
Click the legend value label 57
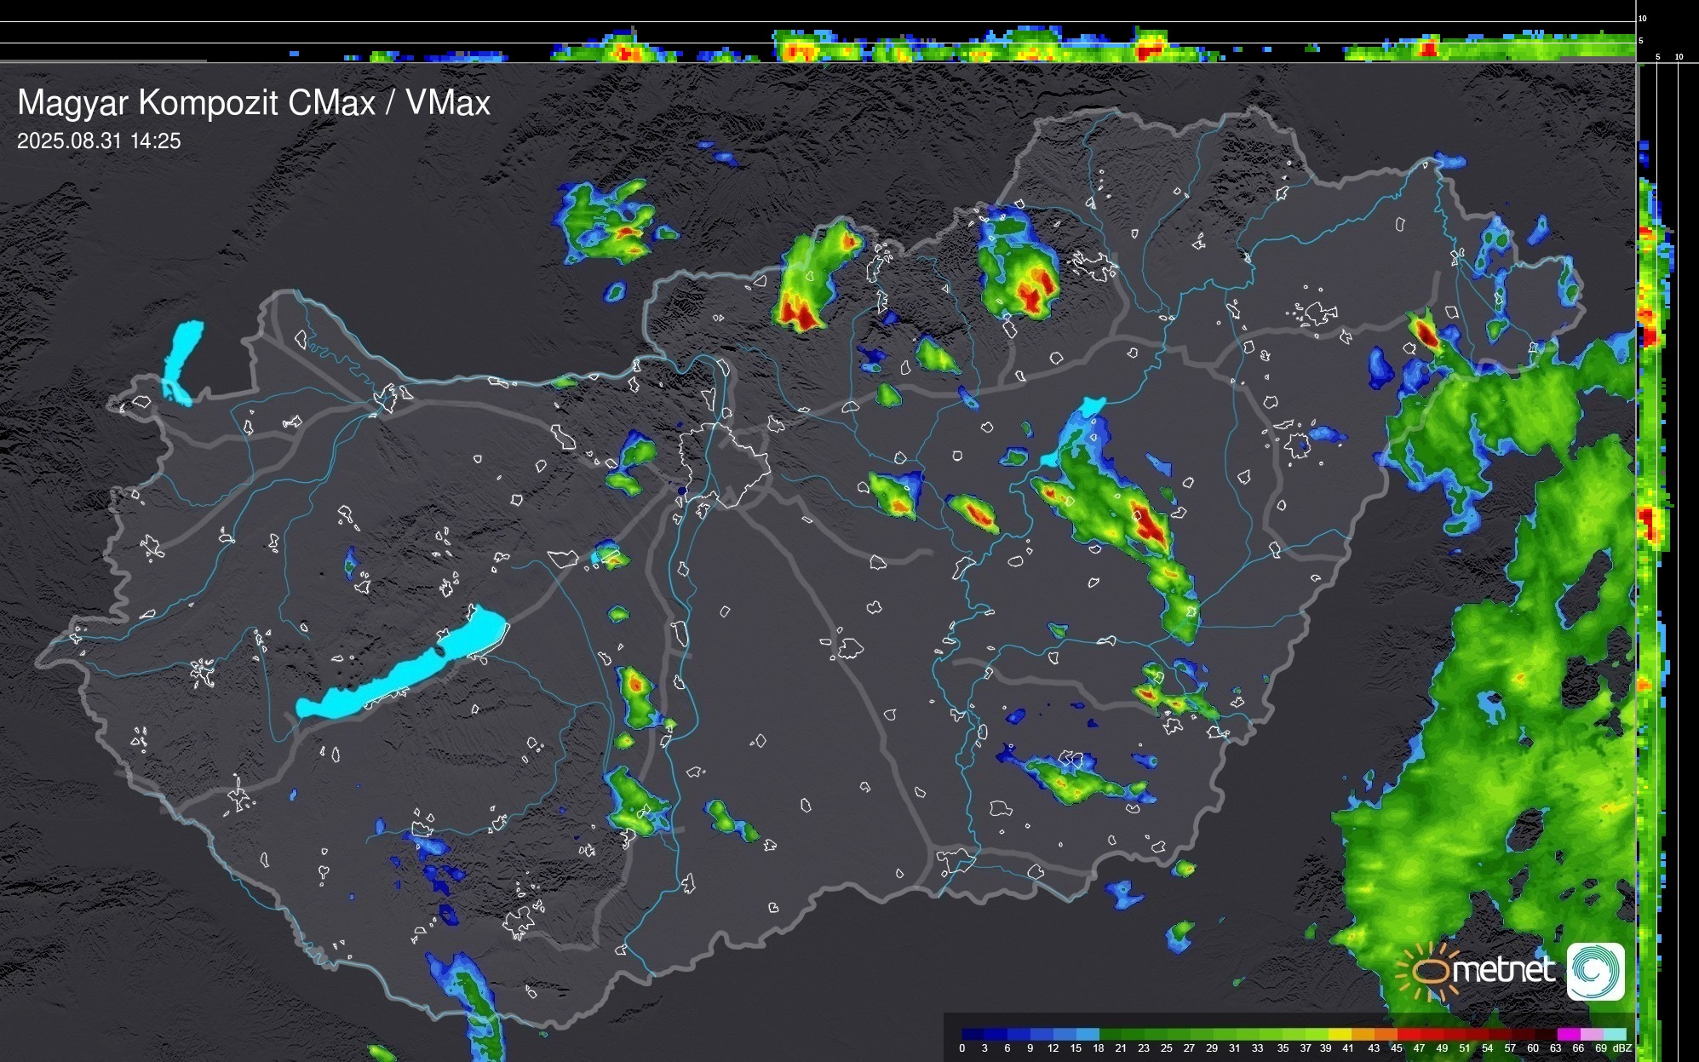1510,1048
